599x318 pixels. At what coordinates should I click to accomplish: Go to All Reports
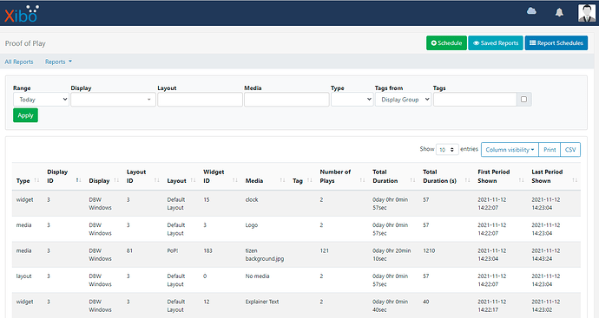coord(19,62)
